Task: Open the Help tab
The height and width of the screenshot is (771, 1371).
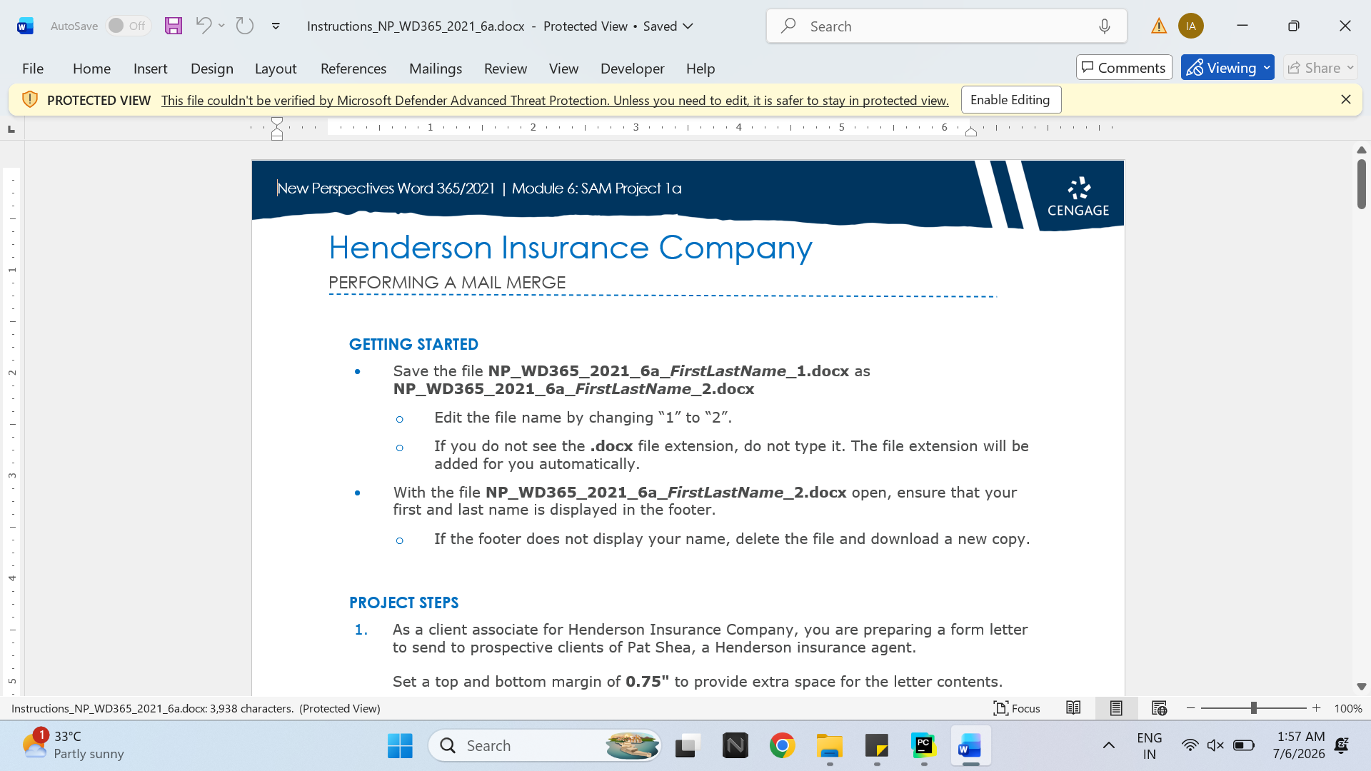Action: pyautogui.click(x=700, y=68)
